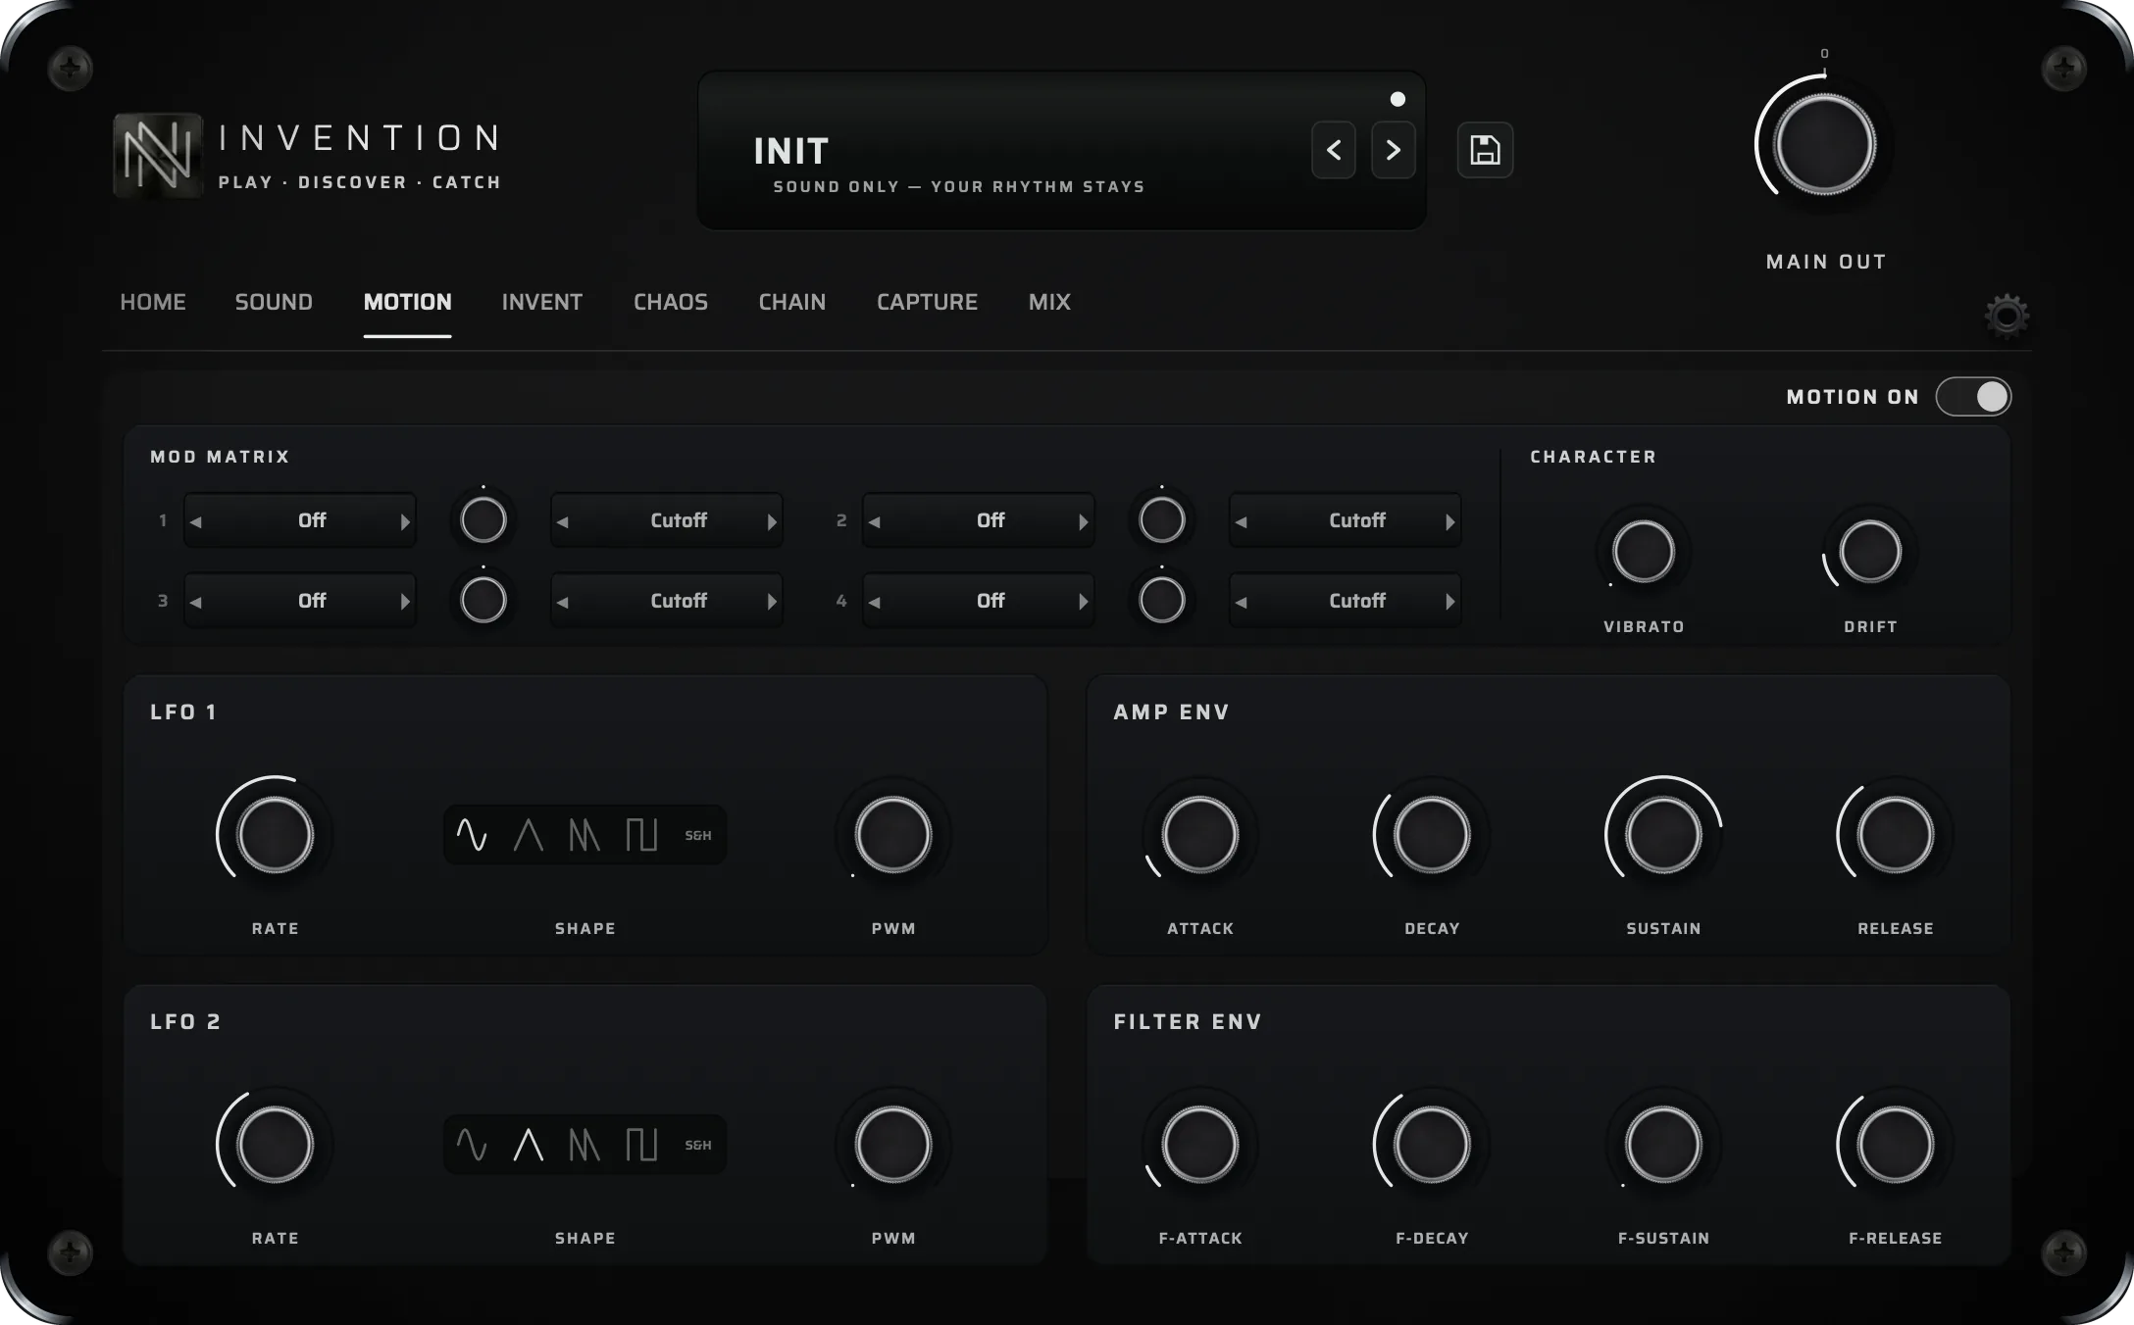Open mod slot 4 source selector showing Off
The height and width of the screenshot is (1325, 2134).
[x=979, y=601]
